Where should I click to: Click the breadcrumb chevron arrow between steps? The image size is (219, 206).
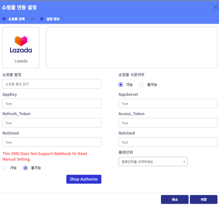point(32,19)
